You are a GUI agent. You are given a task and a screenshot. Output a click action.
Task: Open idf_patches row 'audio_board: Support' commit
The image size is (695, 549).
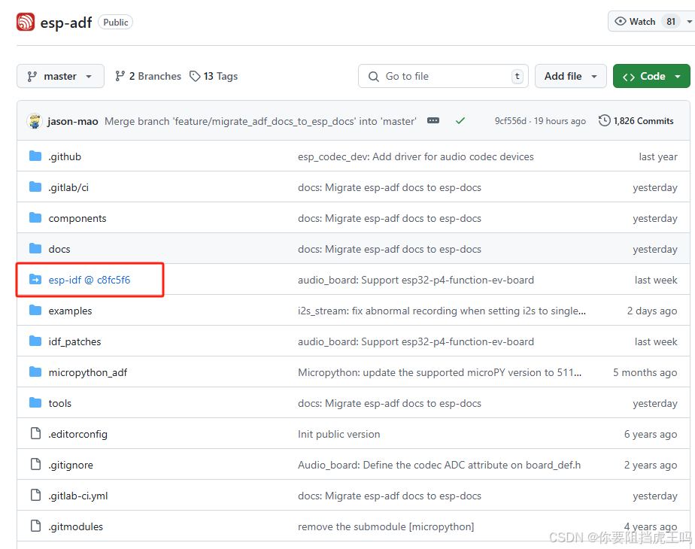click(x=416, y=341)
